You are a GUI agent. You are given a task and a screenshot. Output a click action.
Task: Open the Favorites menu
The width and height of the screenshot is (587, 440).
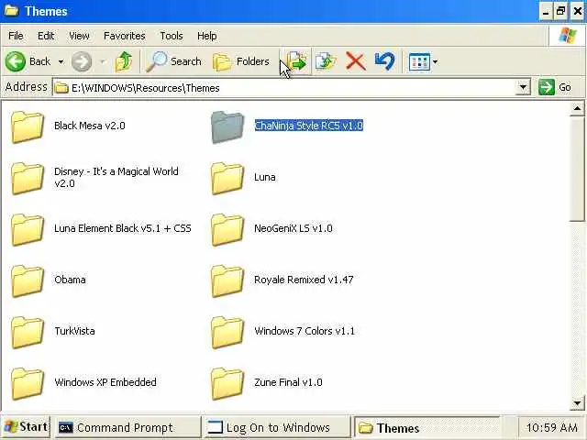(x=125, y=36)
